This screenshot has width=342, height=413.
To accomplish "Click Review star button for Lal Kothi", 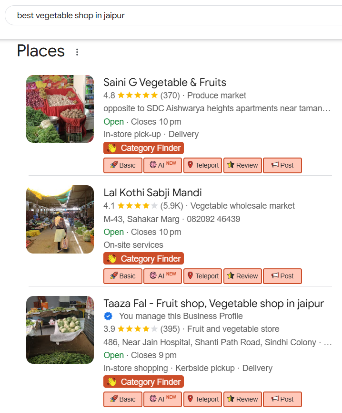I will pyautogui.click(x=242, y=276).
